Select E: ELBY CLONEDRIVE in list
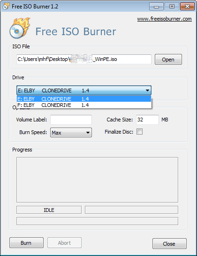 coord(84,99)
